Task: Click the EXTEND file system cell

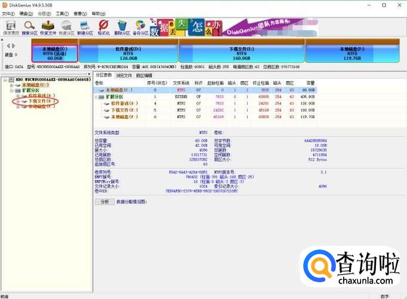Action: tap(181, 97)
